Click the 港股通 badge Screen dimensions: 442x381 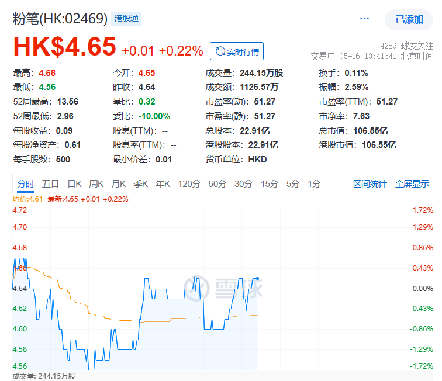pos(126,19)
